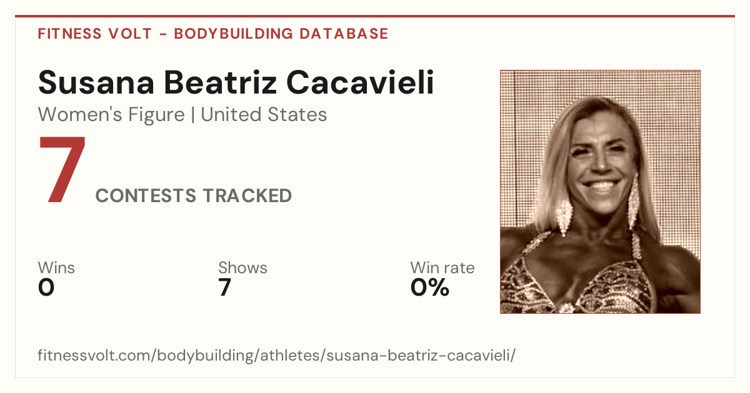Click the Women's Figure division text
This screenshot has height=393, width=750.
pos(111,115)
